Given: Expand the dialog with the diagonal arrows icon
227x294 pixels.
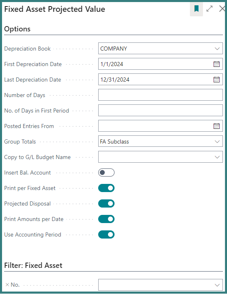Looking at the screenshot, I should pyautogui.click(x=209, y=9).
